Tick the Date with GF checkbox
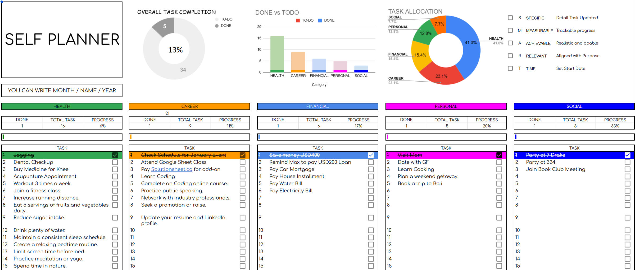The width and height of the screenshot is (635, 270). [x=499, y=162]
